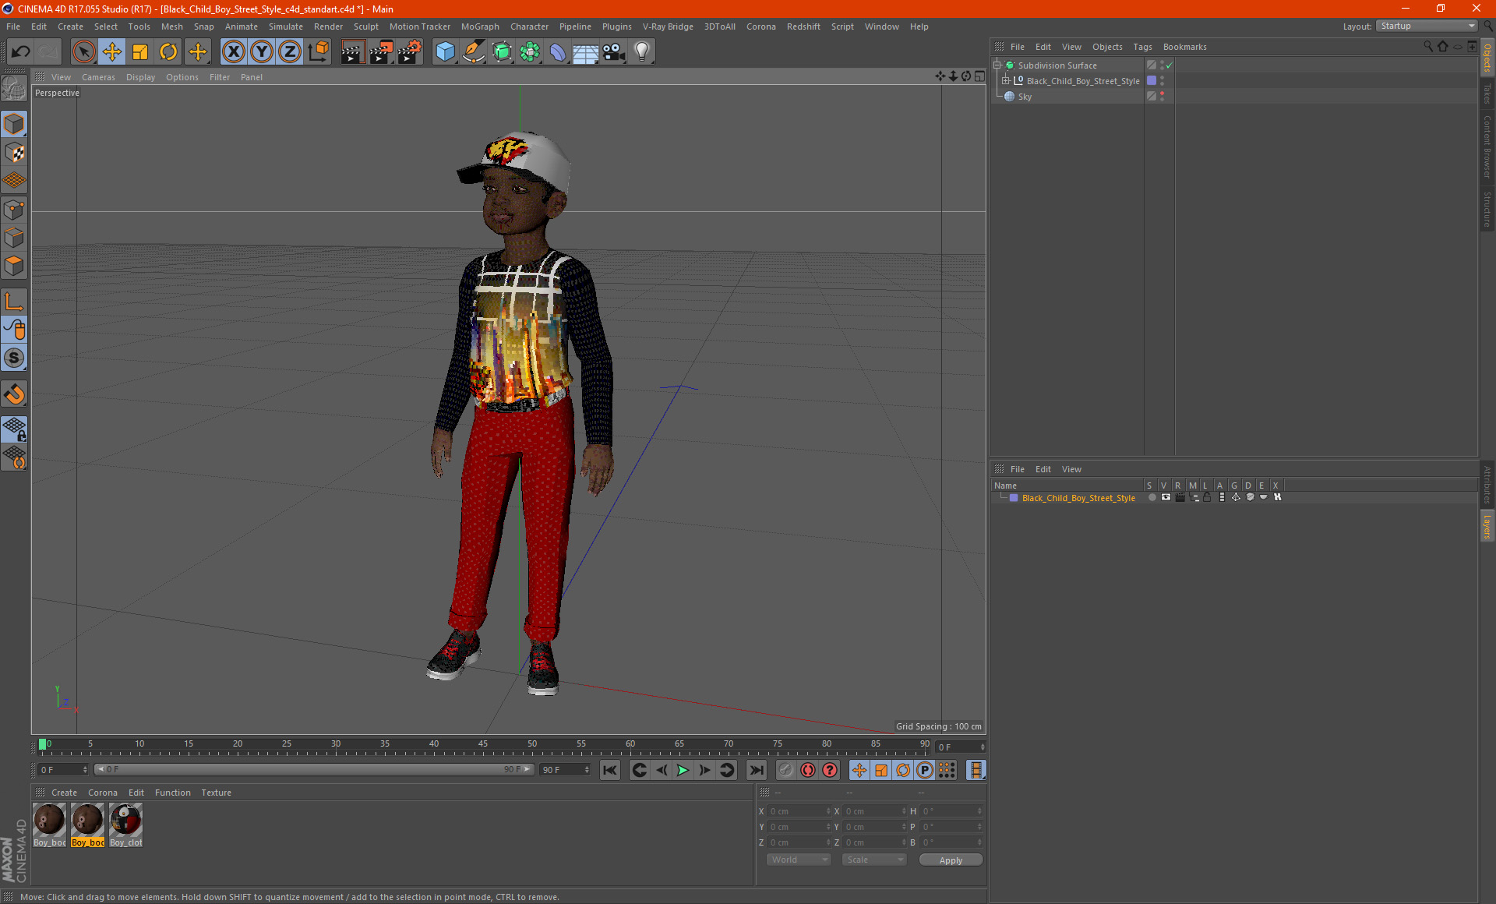Image resolution: width=1496 pixels, height=904 pixels.
Task: Open the viewport Display menu
Action: (140, 77)
